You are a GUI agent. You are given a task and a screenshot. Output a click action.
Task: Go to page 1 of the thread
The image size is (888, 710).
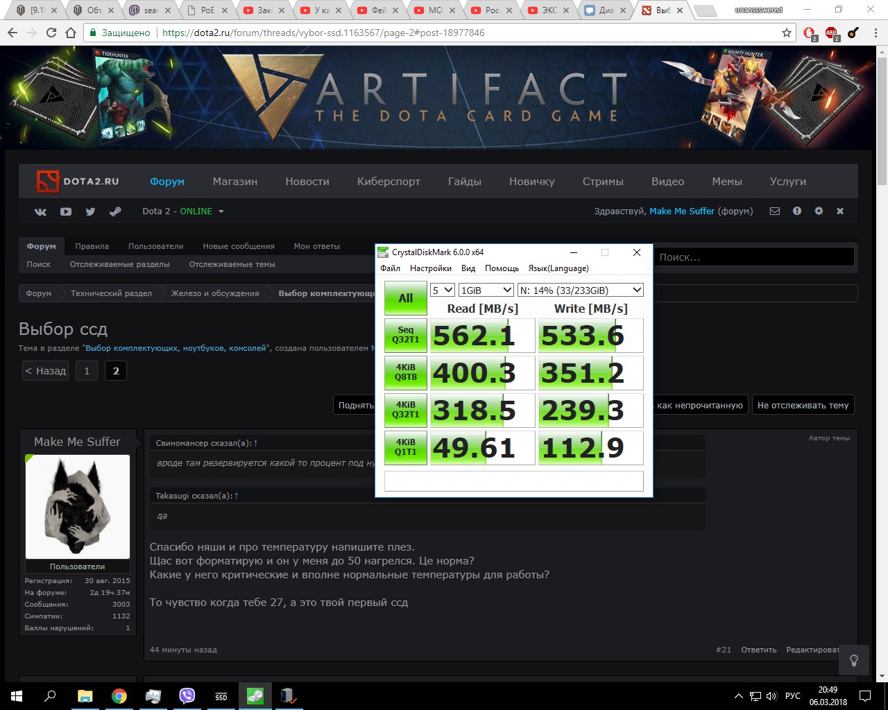click(87, 371)
